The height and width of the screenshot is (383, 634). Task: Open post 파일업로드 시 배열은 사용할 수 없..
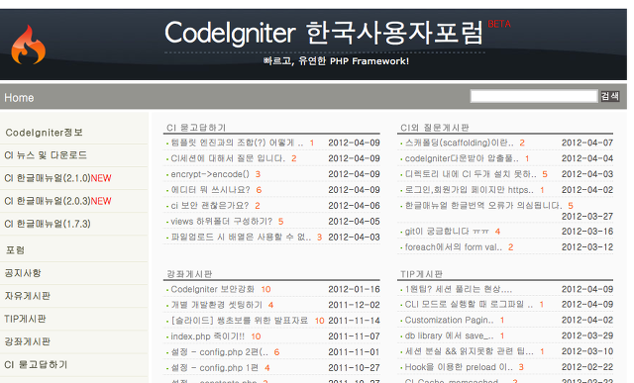coord(241,238)
